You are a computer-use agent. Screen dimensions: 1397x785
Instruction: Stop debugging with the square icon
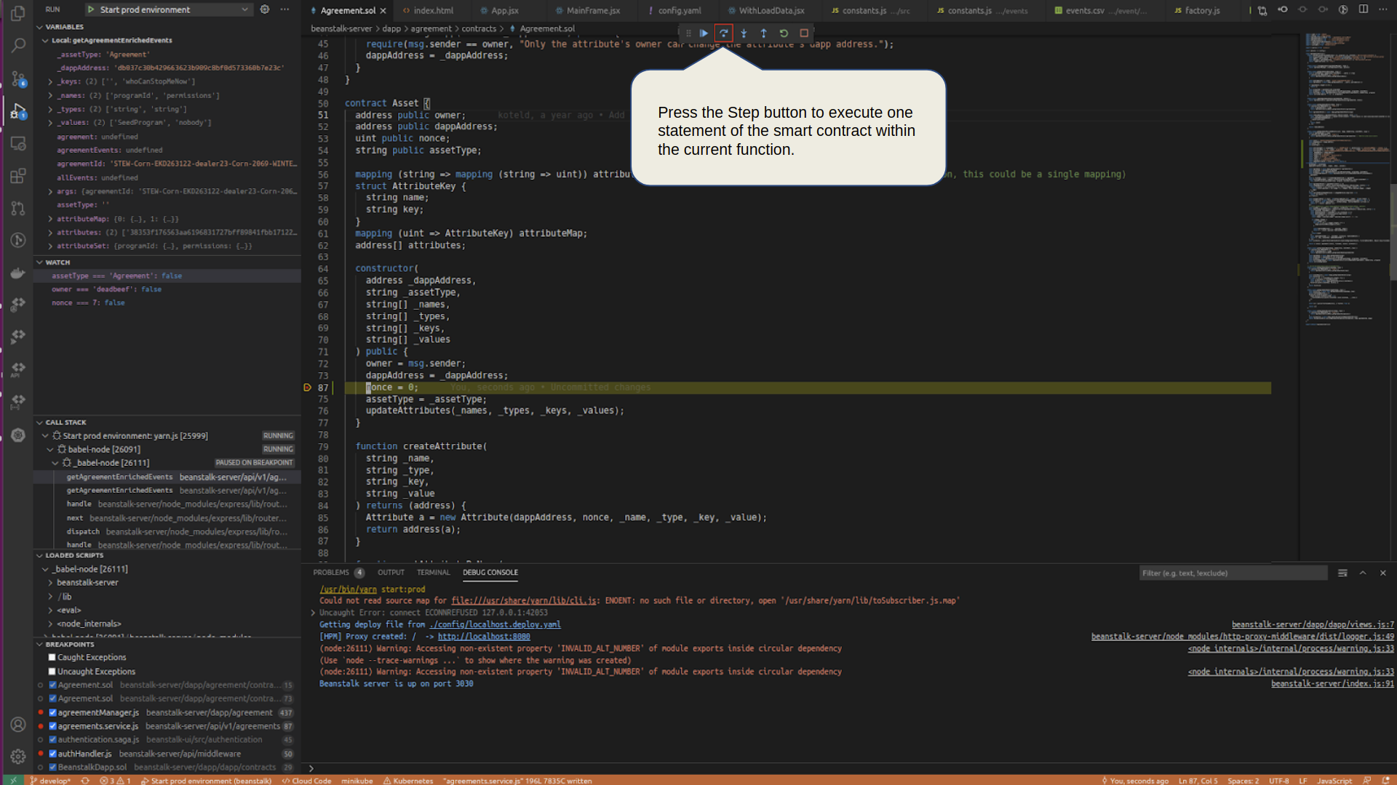[804, 33]
